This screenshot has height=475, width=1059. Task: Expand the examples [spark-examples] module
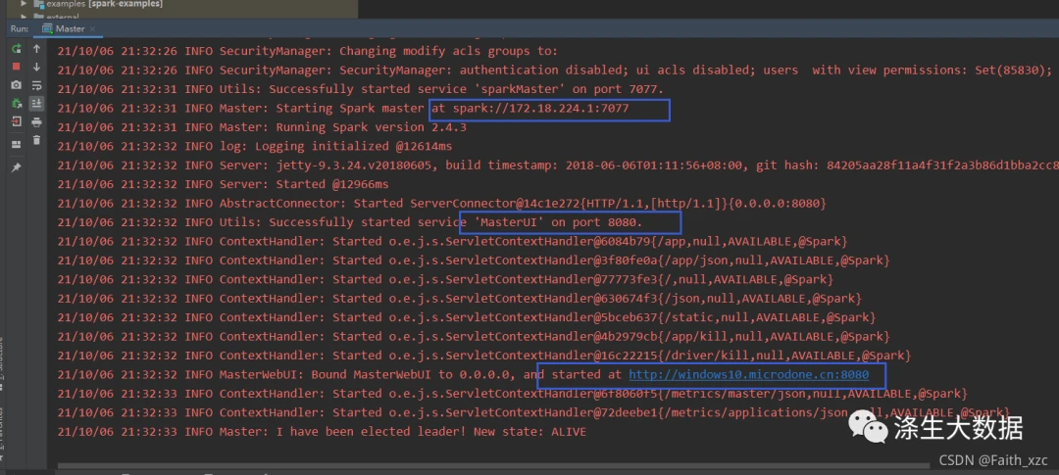[x=25, y=3]
